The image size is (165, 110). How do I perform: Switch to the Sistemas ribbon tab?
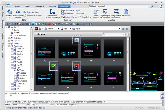(x=17, y=7)
